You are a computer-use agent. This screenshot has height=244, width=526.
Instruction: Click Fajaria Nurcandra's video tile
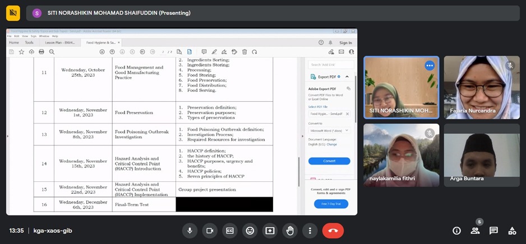click(x=481, y=87)
